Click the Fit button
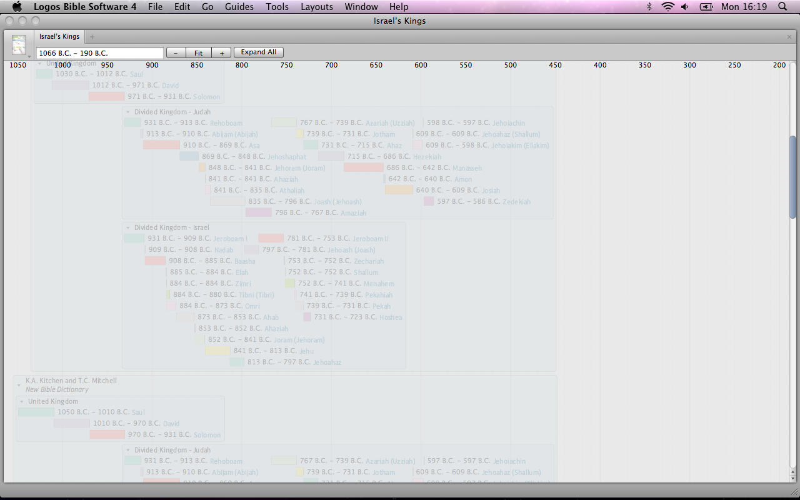The image size is (800, 500). tap(198, 53)
